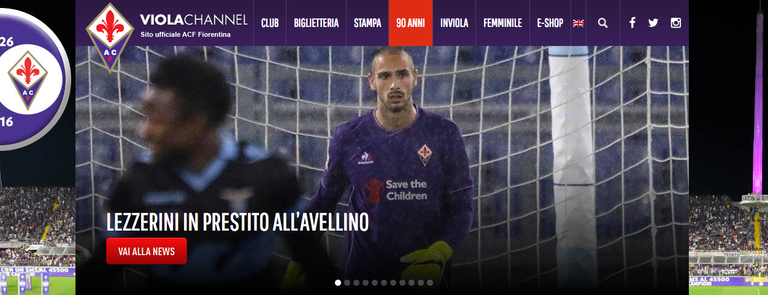Click the Fiorentina crest logo in header
This screenshot has height=295, width=768.
pyautogui.click(x=110, y=37)
